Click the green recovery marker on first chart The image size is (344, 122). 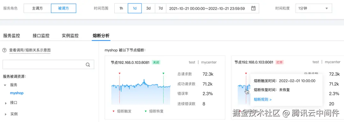(163, 73)
